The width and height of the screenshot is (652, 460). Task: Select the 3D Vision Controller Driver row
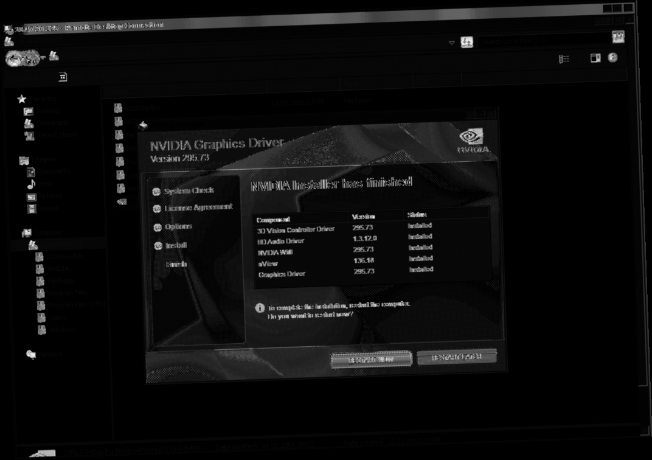(372, 228)
